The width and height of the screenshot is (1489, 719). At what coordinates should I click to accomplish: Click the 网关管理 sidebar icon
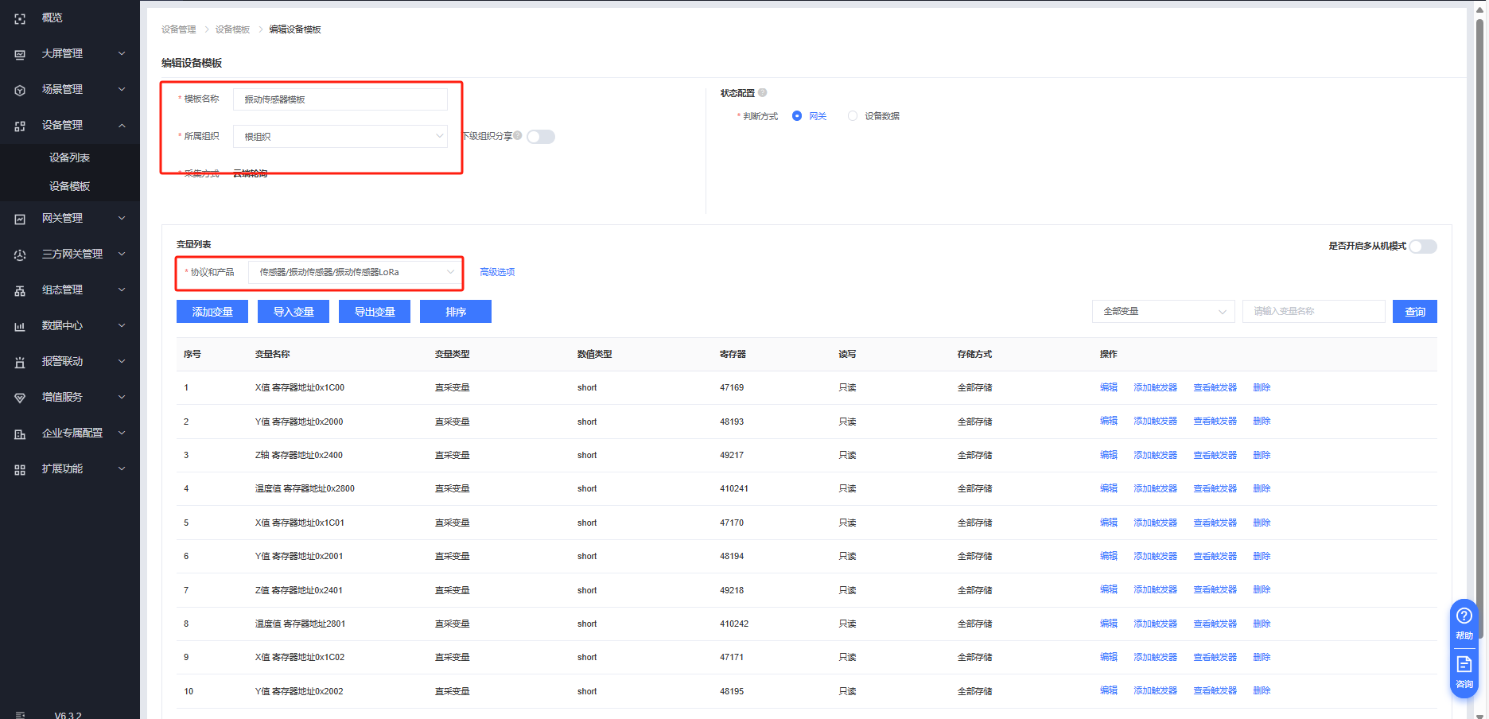20,219
